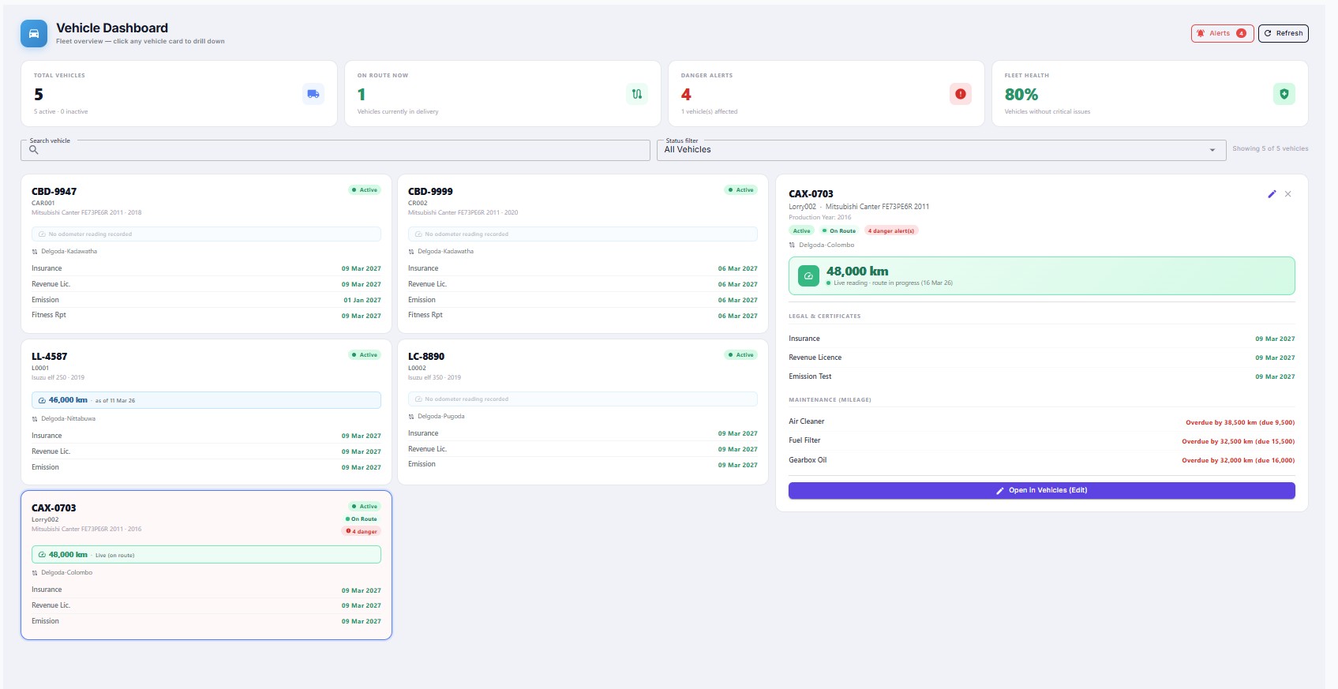This screenshot has height=689, width=1338.
Task: Click the route icon beside Delgoda-Colombo in detail panel
Action: click(793, 245)
